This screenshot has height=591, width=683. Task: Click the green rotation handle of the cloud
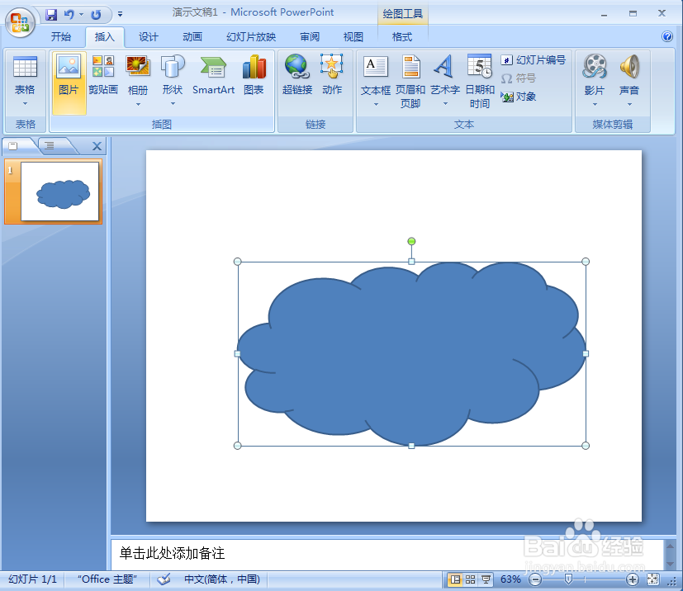click(x=411, y=241)
